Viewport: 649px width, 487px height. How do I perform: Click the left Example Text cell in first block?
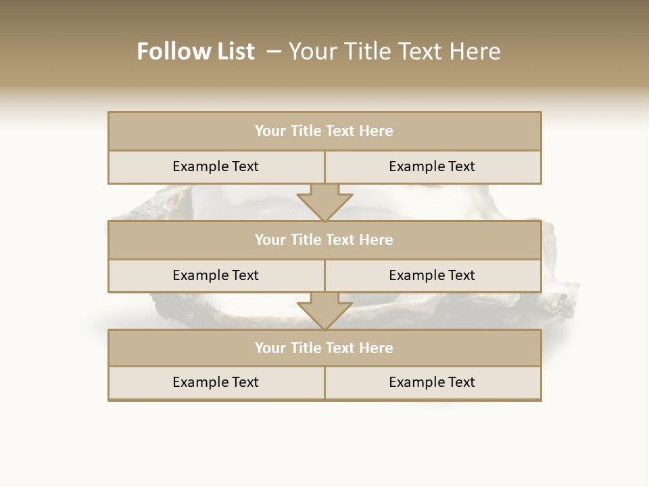216,166
